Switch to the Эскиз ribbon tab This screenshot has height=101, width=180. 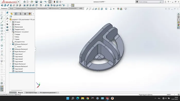point(12,8)
